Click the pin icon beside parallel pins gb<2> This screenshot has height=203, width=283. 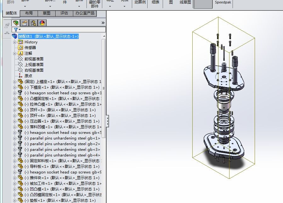point(20,144)
